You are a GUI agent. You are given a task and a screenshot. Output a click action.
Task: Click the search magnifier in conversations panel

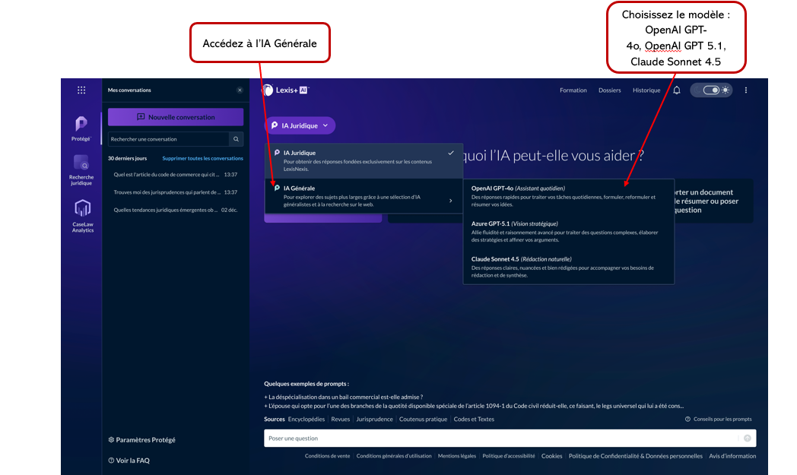coord(237,139)
